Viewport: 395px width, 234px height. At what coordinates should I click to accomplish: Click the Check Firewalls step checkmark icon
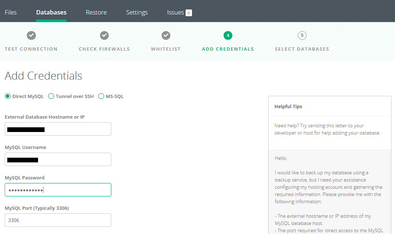[x=104, y=35]
